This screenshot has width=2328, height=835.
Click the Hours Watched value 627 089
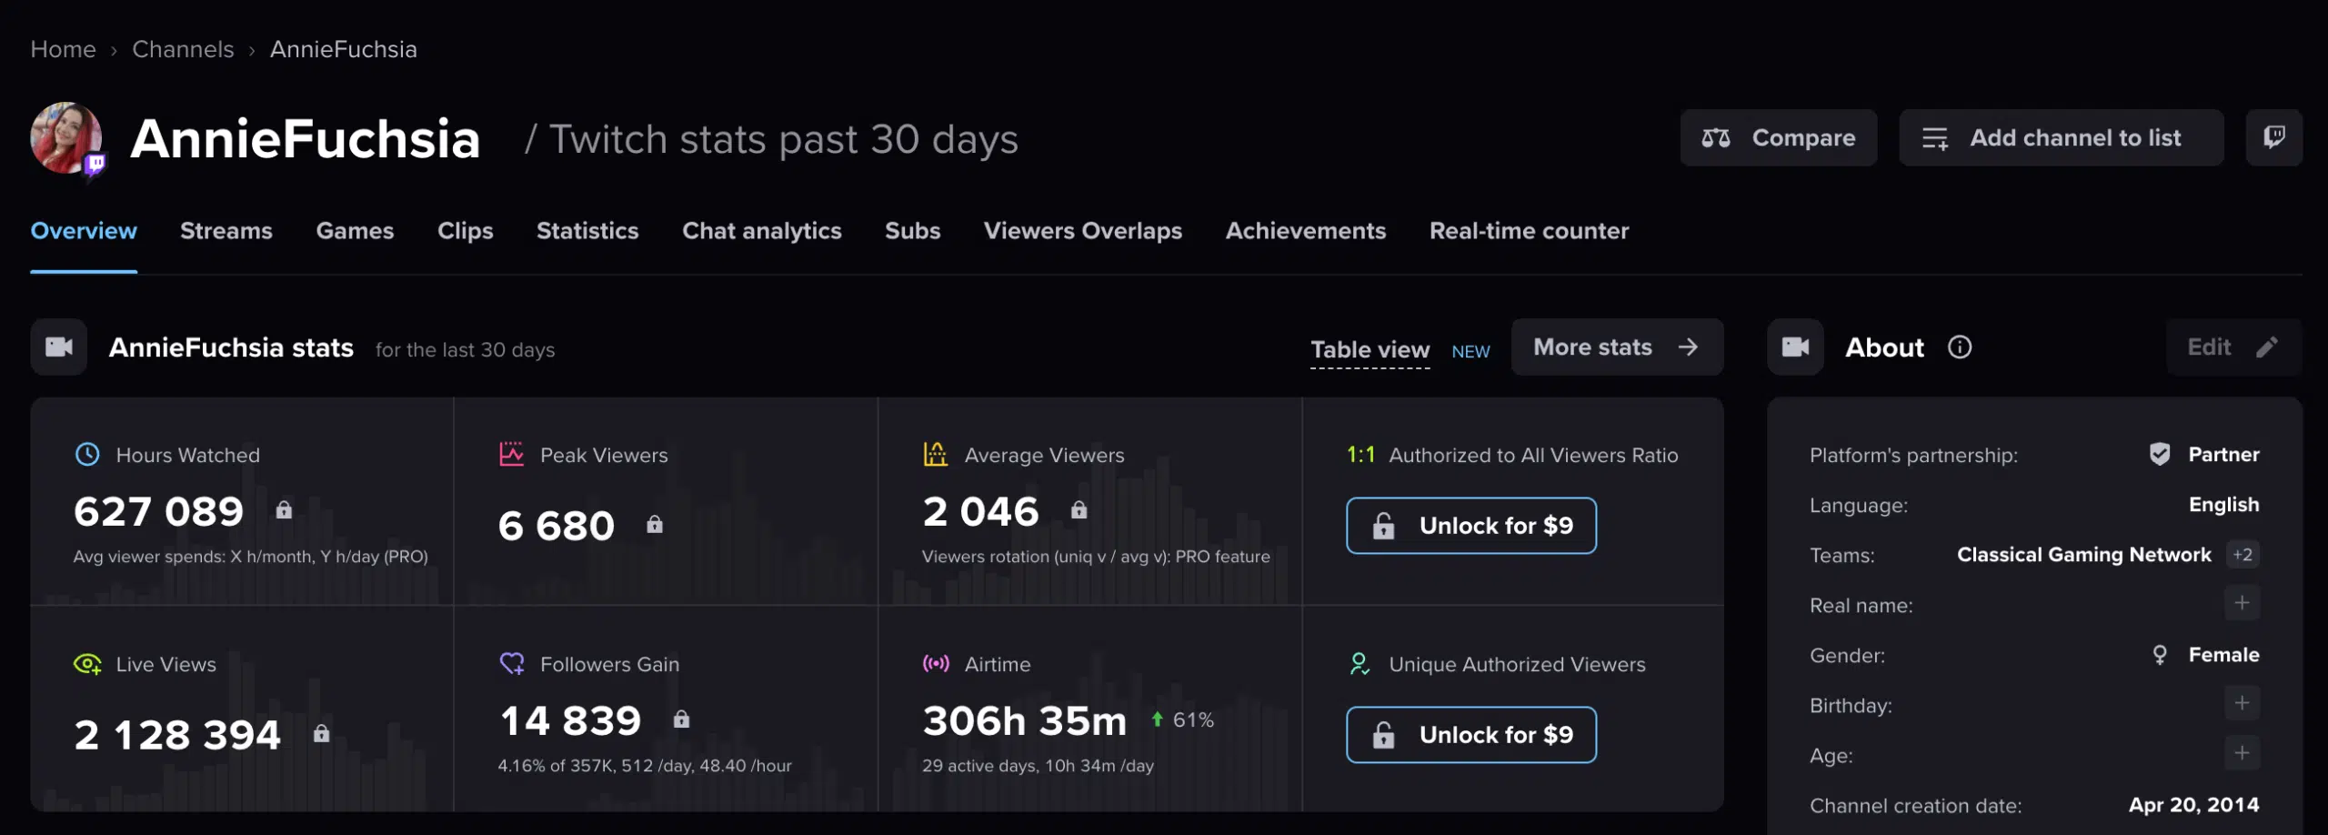159,511
